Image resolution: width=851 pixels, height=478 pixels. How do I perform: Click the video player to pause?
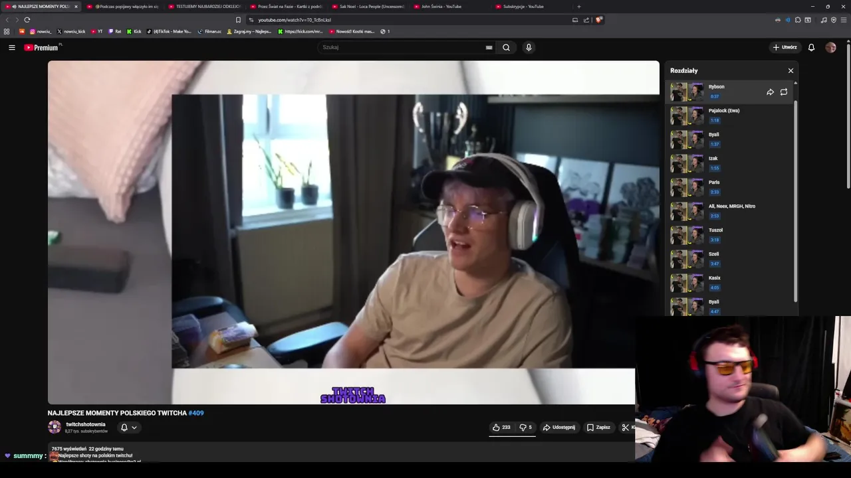point(353,232)
